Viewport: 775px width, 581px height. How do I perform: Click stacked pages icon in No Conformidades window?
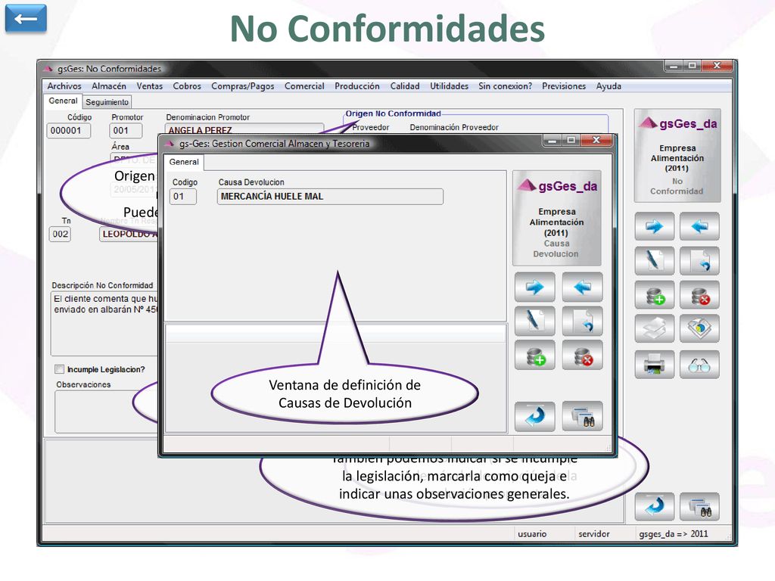coord(655,328)
